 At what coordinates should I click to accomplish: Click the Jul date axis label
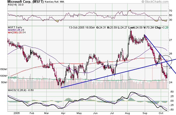pos(112,113)
